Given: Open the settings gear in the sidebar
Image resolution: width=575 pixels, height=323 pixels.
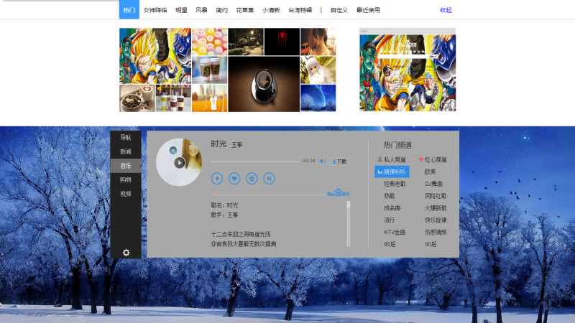Looking at the screenshot, I should coord(126,252).
